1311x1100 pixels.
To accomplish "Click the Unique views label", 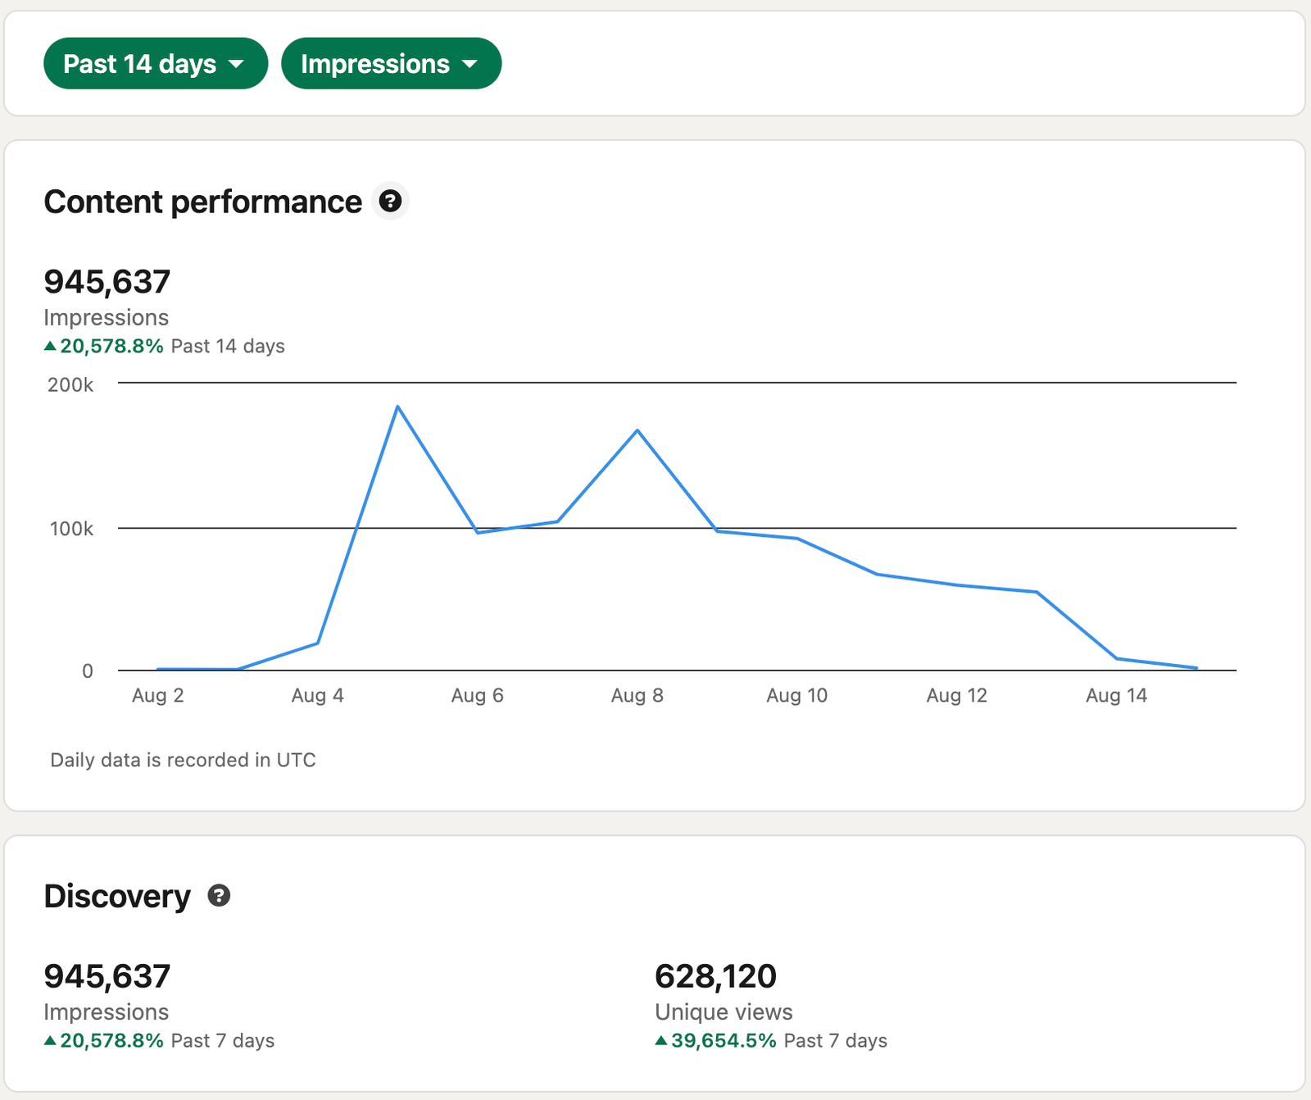I will pyautogui.click(x=724, y=1011).
